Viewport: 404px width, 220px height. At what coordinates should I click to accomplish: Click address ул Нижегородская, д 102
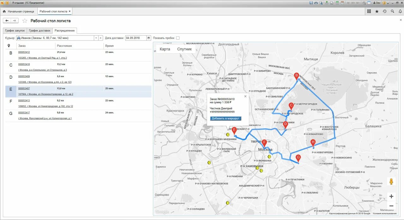tap(45, 106)
